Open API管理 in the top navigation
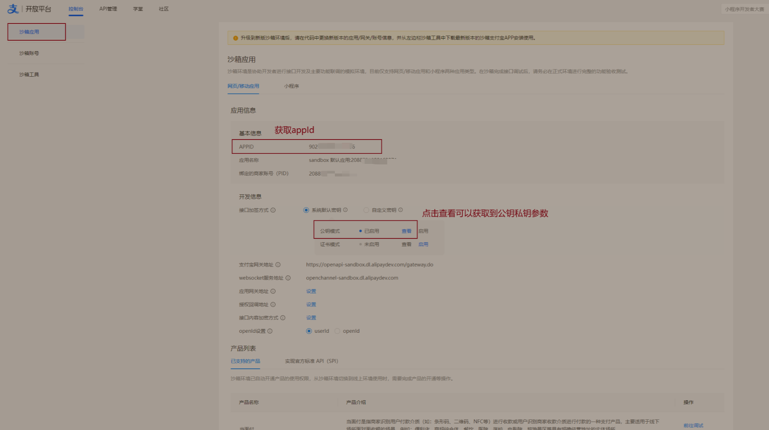 [108, 9]
